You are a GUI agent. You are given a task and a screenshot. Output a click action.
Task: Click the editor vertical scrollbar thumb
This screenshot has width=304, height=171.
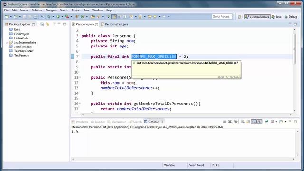[294, 48]
